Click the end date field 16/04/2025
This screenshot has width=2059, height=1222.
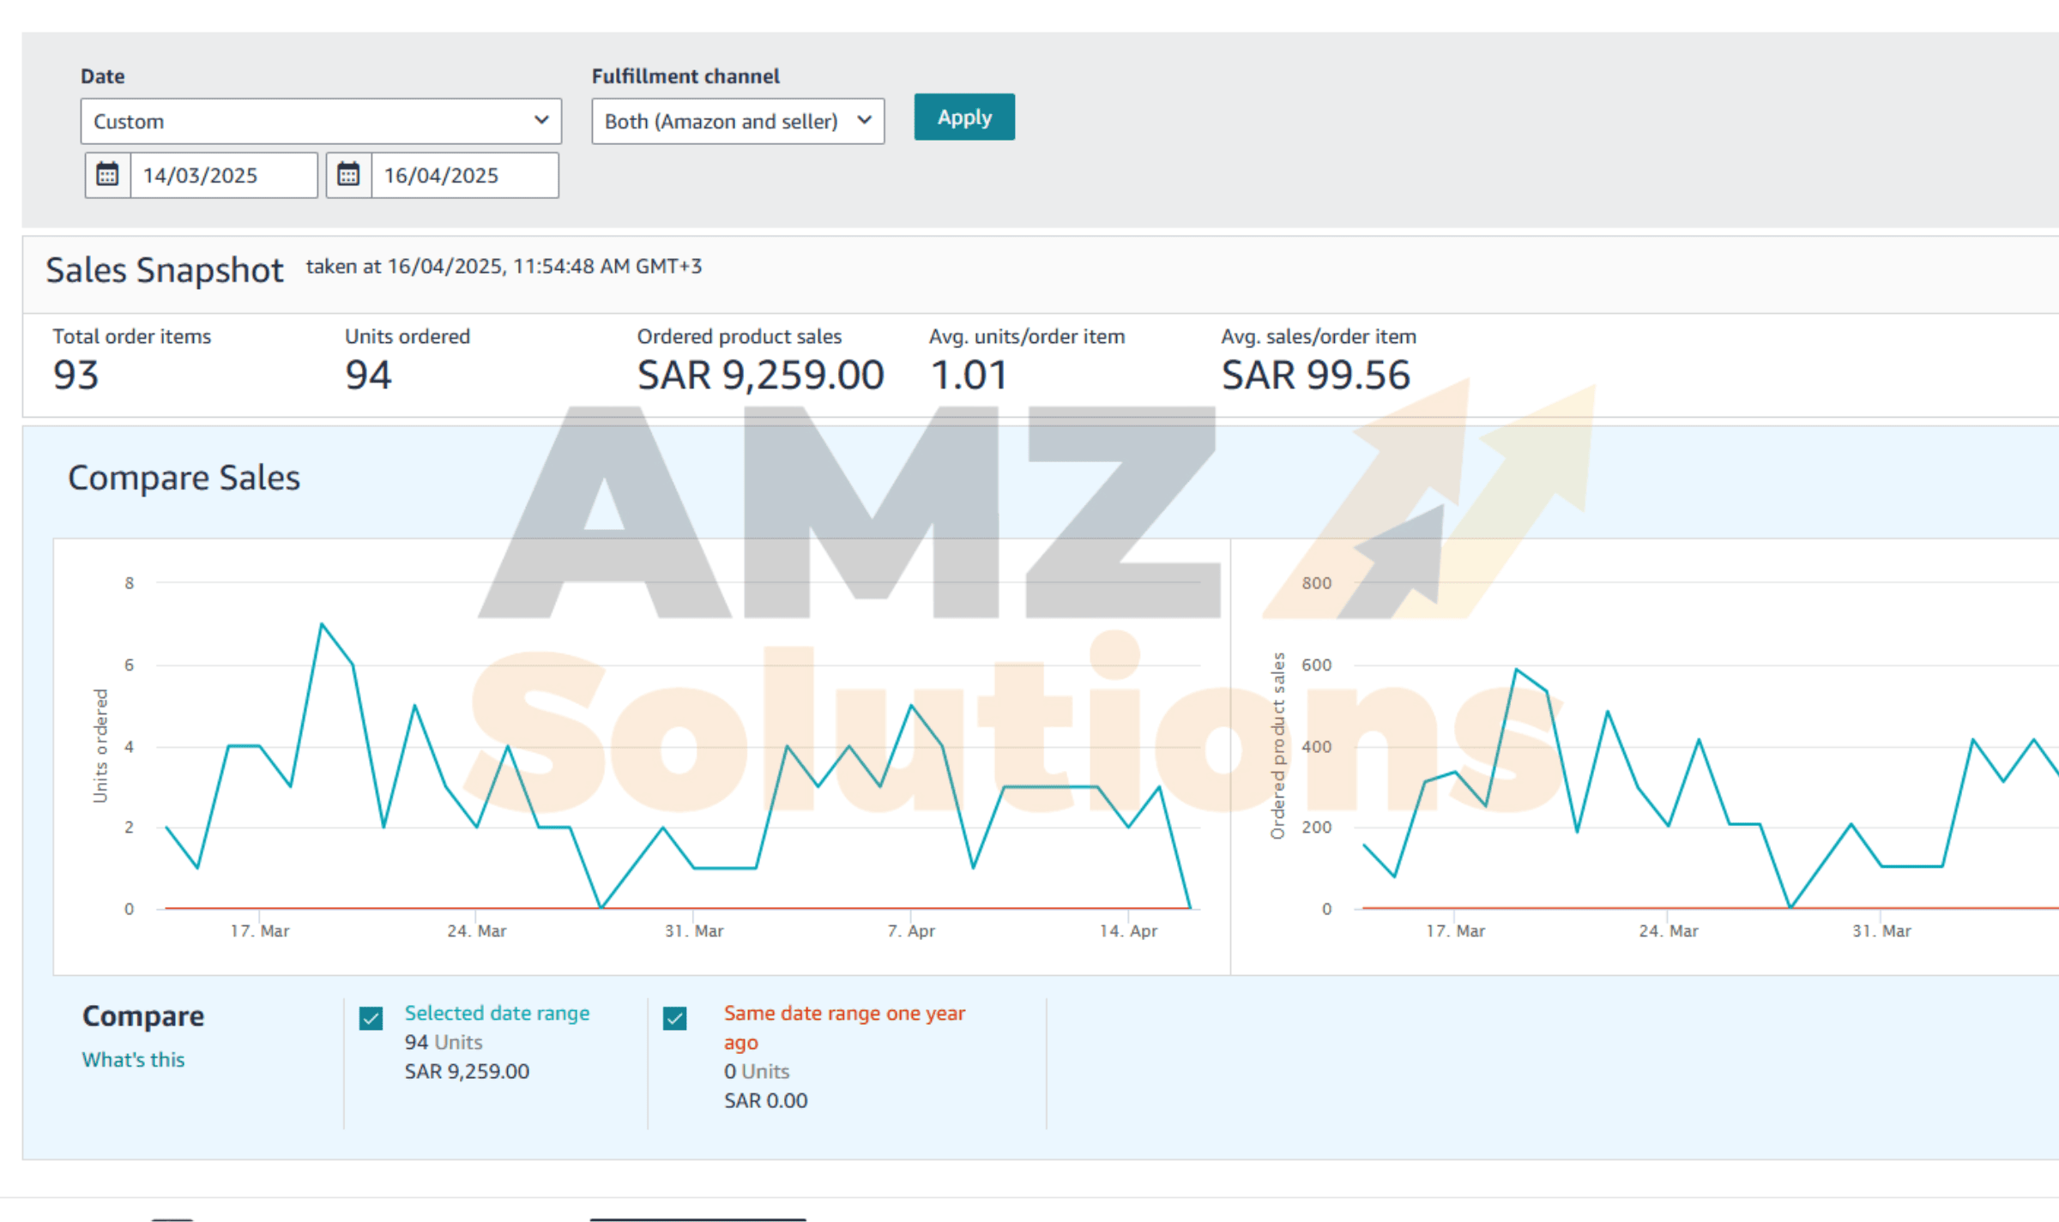[464, 175]
